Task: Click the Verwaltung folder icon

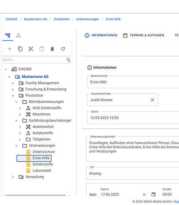Action: tap(21, 177)
